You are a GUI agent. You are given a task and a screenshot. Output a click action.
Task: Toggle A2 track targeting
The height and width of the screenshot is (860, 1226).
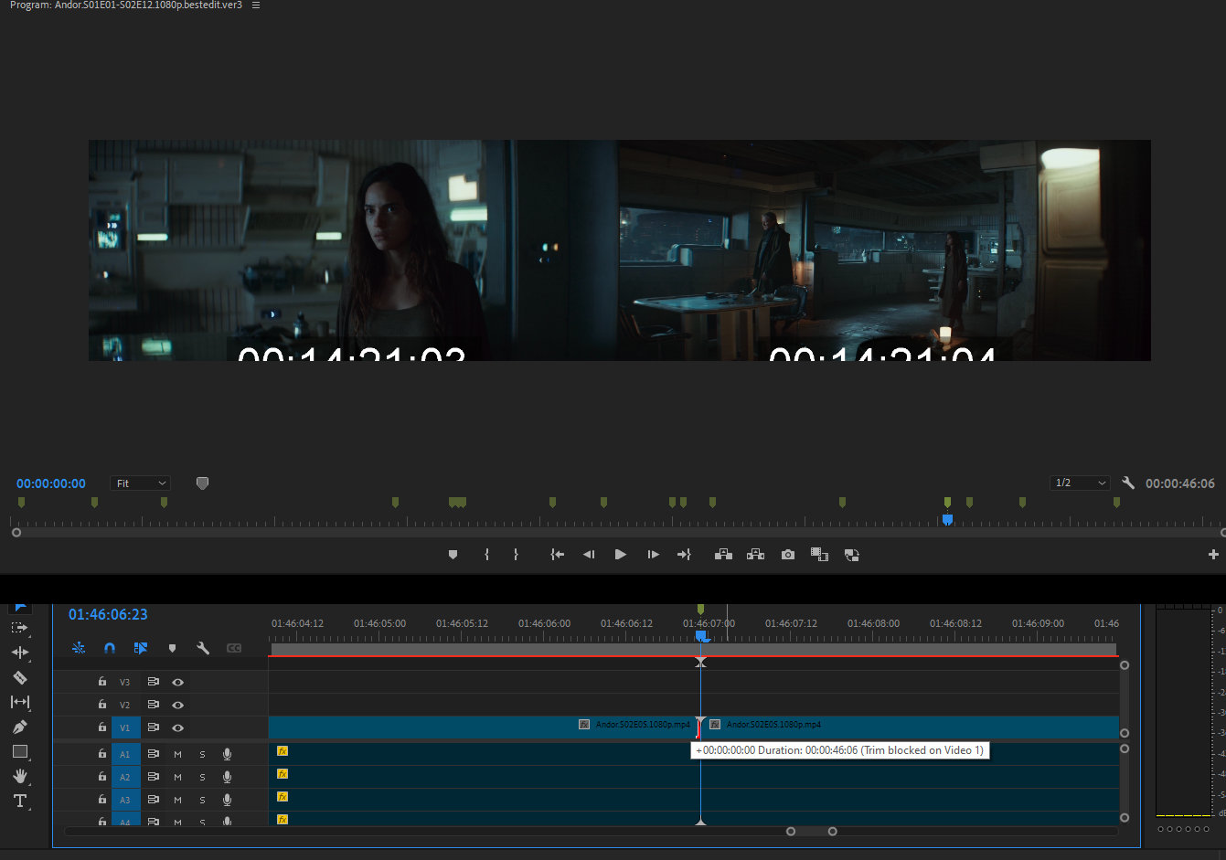point(125,777)
